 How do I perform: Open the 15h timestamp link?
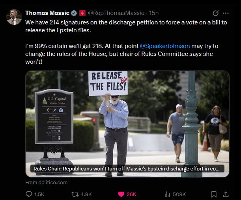pyautogui.click(x=154, y=13)
